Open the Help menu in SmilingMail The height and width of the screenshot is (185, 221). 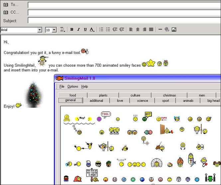[x=84, y=86]
